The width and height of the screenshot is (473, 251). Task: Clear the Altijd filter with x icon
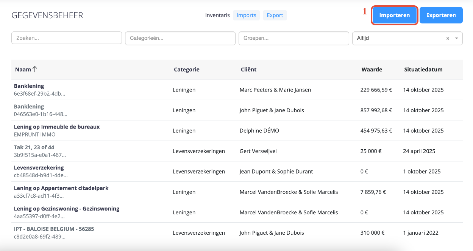[448, 39]
